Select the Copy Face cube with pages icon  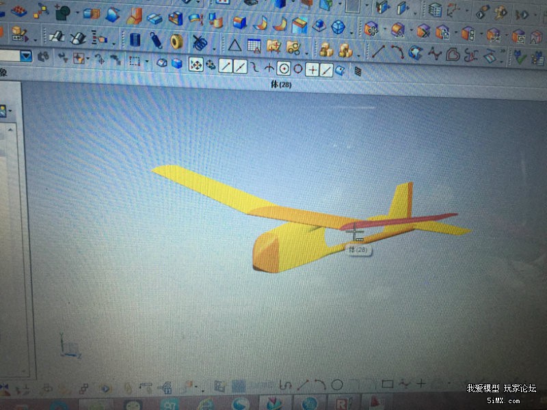point(442,32)
